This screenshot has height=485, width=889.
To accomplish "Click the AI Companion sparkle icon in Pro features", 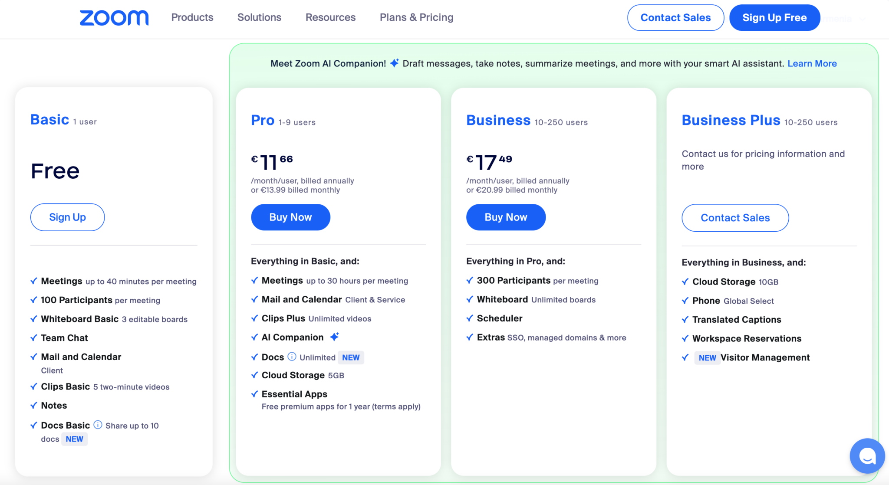I will click(x=334, y=336).
